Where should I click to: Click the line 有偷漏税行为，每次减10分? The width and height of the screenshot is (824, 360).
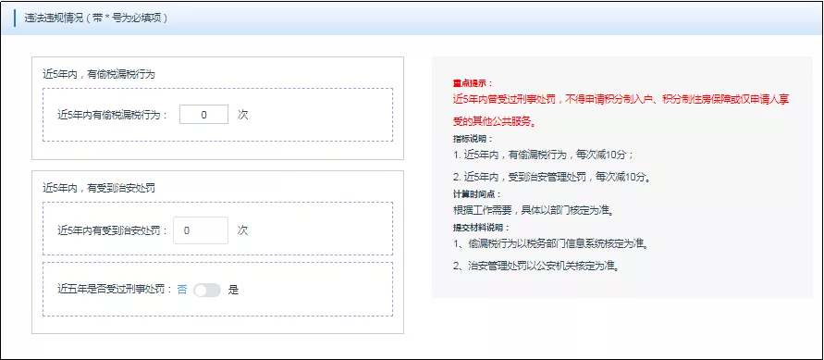[x=544, y=155]
